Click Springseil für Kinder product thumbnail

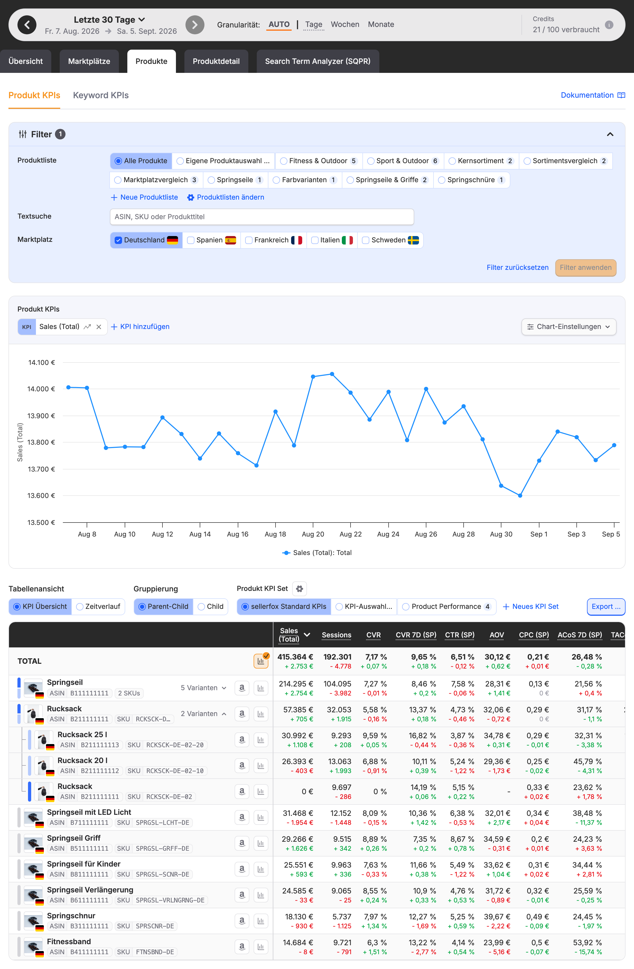pos(33,869)
